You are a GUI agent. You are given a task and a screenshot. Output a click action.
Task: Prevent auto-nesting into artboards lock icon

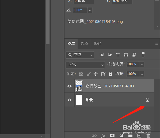[x=103, y=74]
